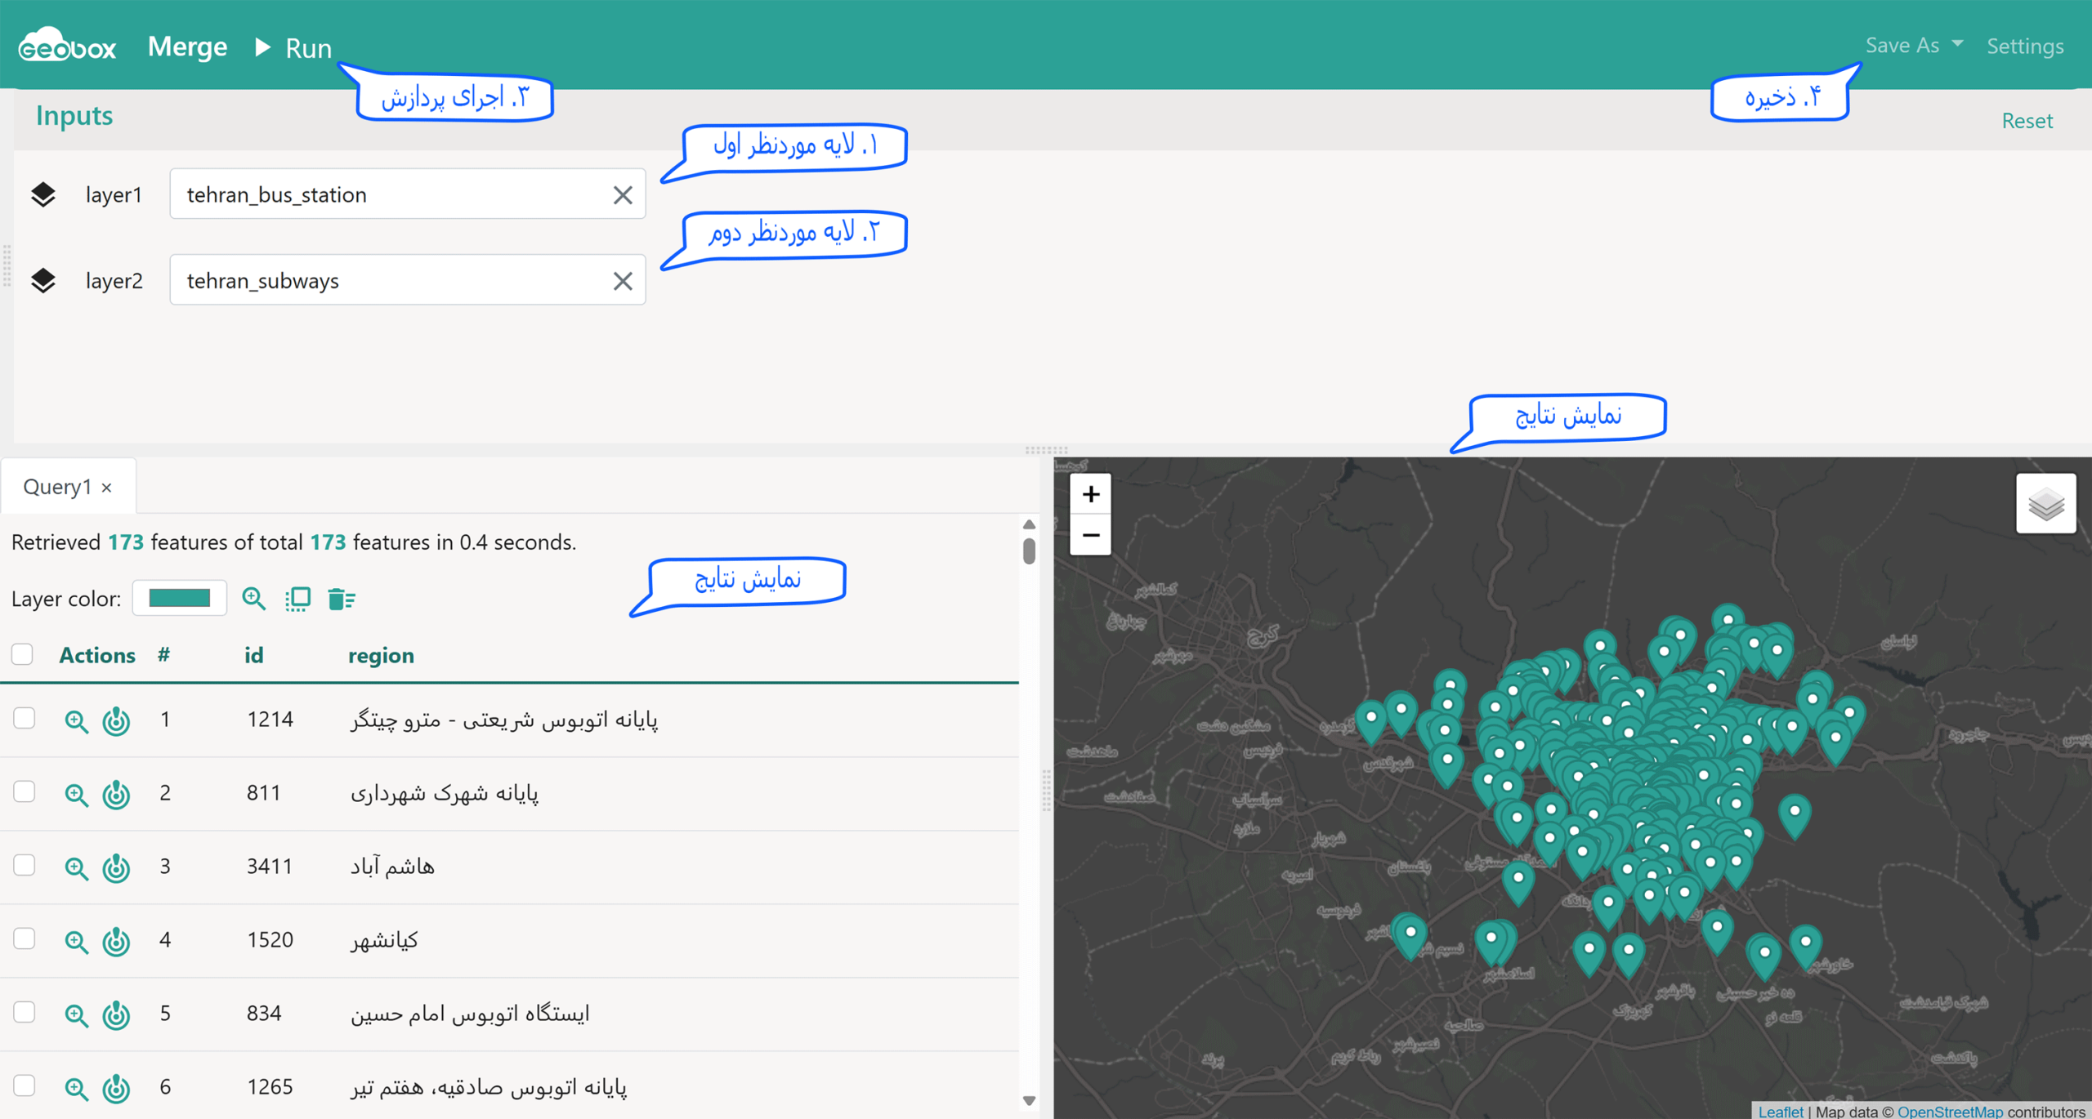Viewport: 2092px width, 1119px height.
Task: Open the Layer color swatch picker
Action: 180,598
